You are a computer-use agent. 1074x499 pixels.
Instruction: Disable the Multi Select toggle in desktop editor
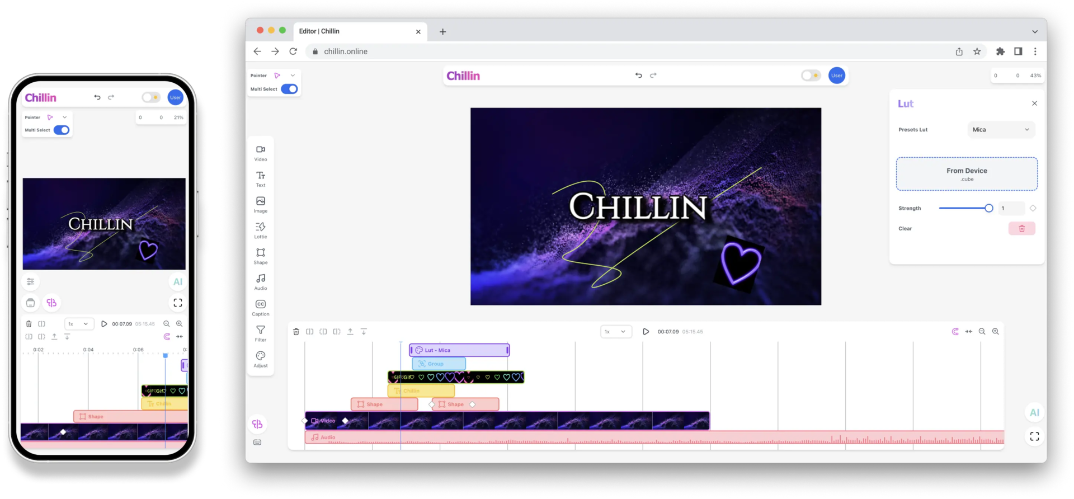(x=289, y=89)
